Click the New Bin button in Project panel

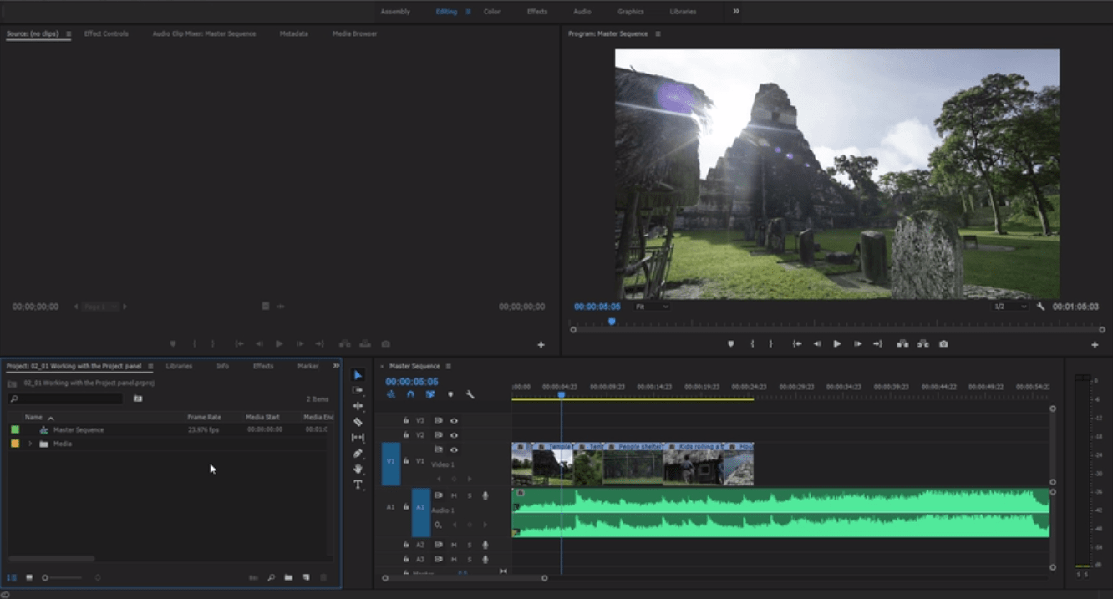288,576
